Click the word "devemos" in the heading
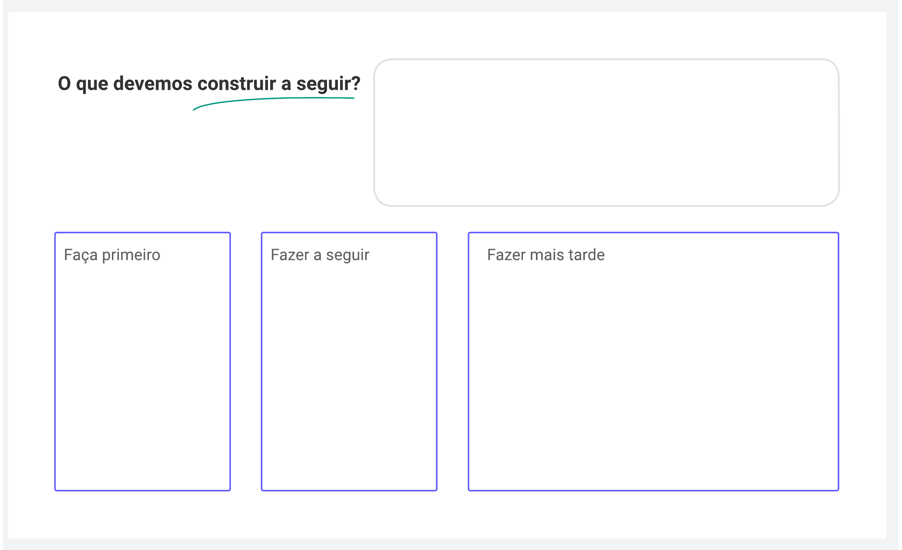Screen dimensions: 902x550 click(153, 83)
